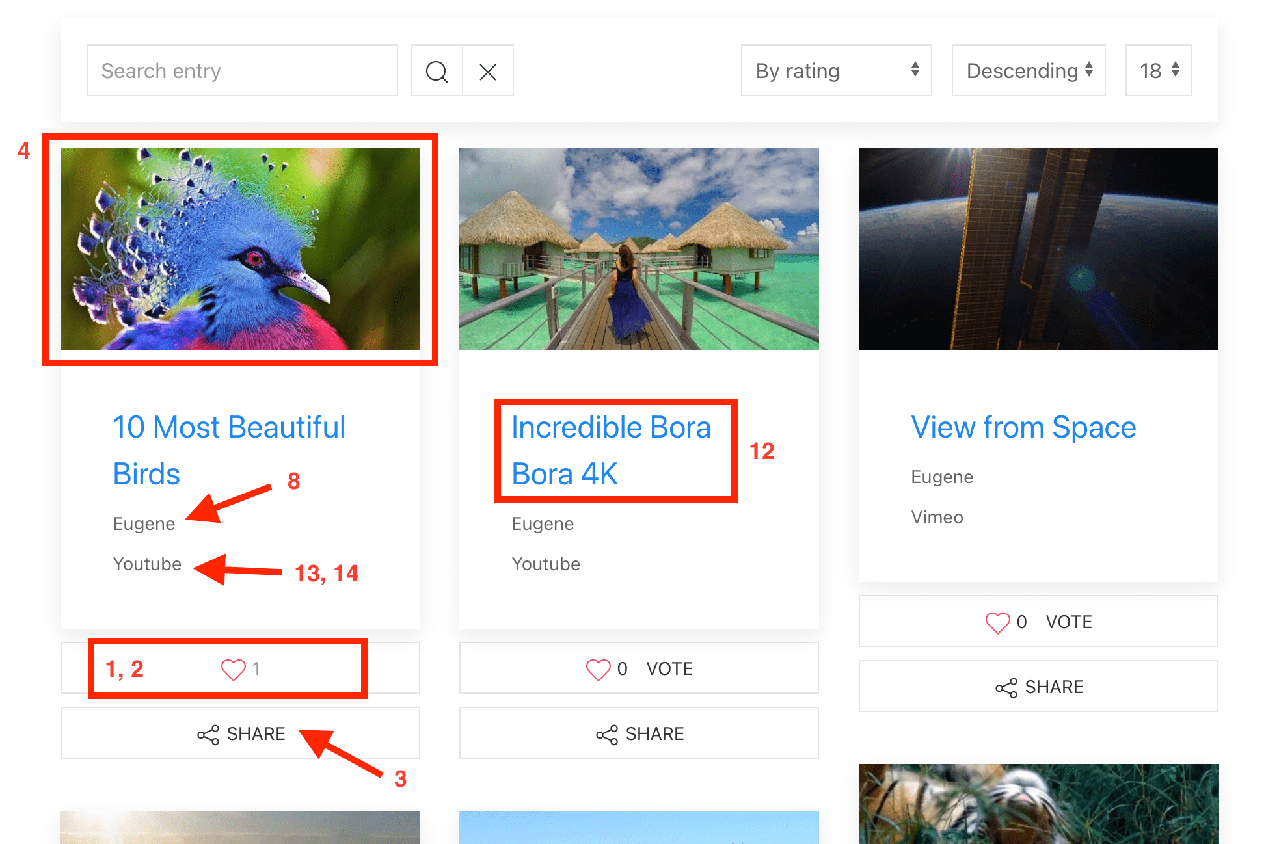Open View from Space title link
Image resolution: width=1279 pixels, height=844 pixels.
click(x=1023, y=428)
